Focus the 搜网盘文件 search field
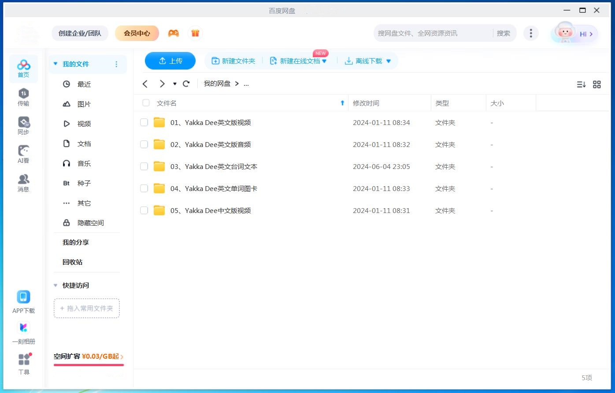Viewport: 615px width, 393px height. (434, 33)
